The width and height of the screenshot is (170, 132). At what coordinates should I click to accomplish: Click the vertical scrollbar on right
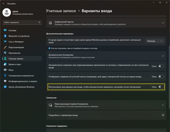(169, 77)
